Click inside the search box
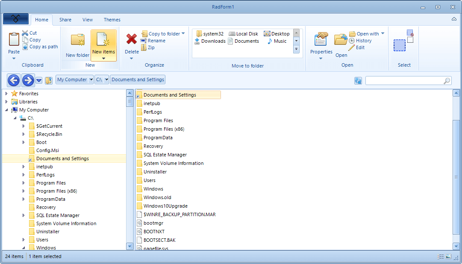Viewport: 462px width, 264px height. 406,80
